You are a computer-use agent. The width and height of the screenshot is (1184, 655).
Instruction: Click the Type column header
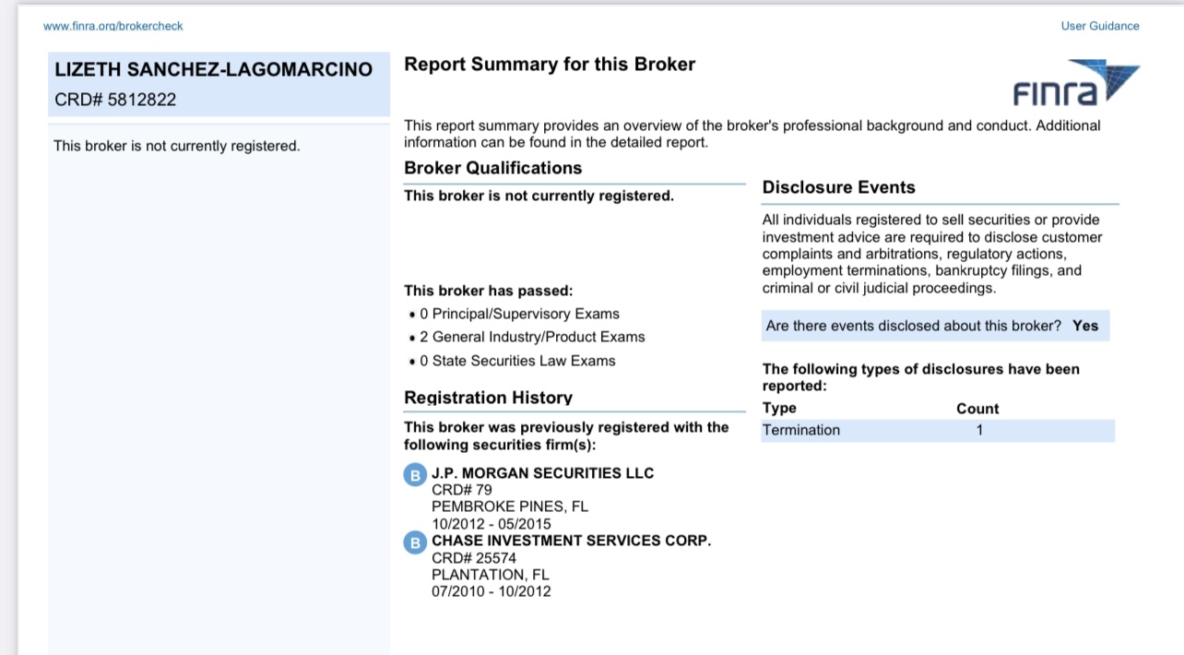(x=779, y=408)
